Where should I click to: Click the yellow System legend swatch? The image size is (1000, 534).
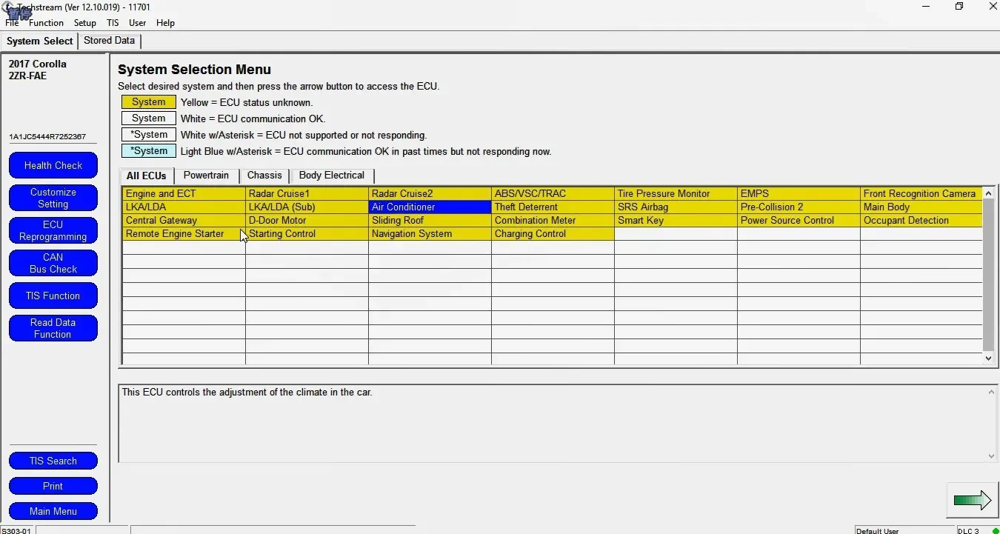pos(149,102)
